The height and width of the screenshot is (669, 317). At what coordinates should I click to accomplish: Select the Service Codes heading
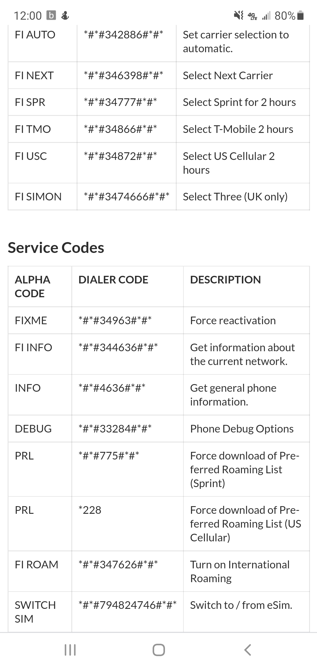click(x=56, y=248)
